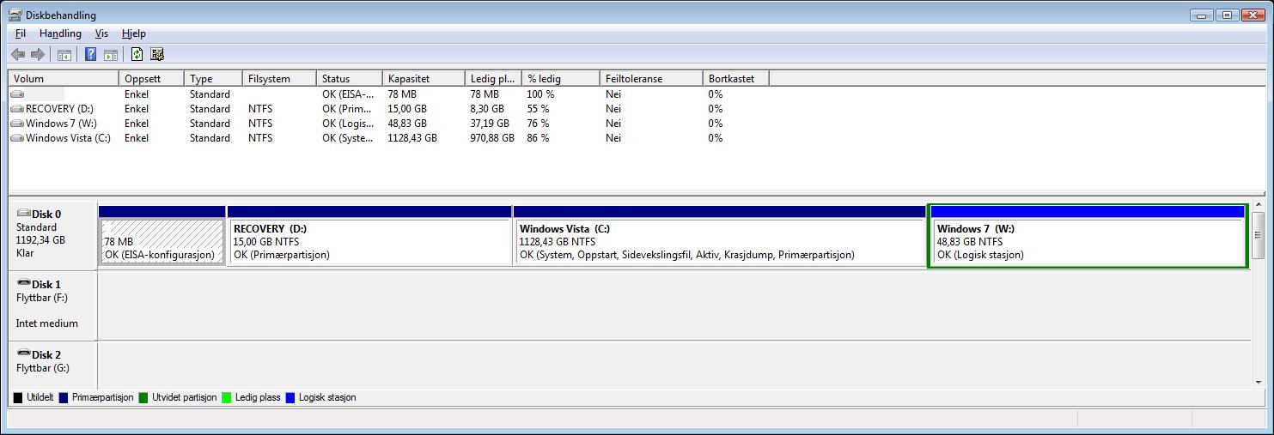Screen dimensions: 1274x435
Task: Open the view Settings toolbar icon
Action: pos(156,55)
